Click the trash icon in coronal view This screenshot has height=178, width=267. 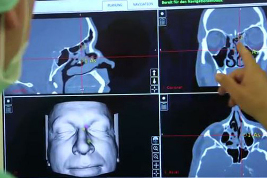pyautogui.click(x=163, y=22)
